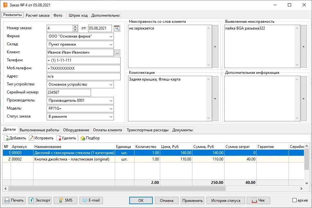The width and height of the screenshot is (312, 208).
Task: Click the Серийный номер input field
Action: pyautogui.click(x=69, y=92)
